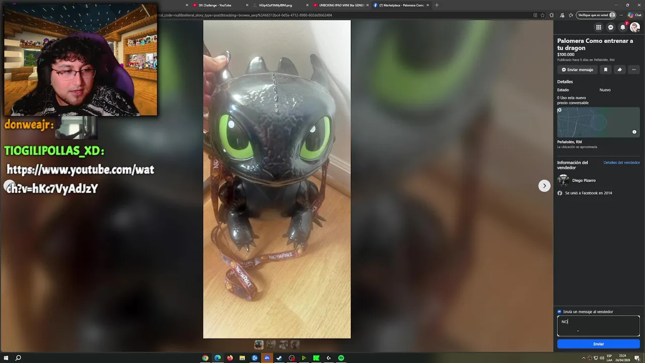Image resolution: width=645 pixels, height=363 pixels.
Task: Open Messenger from the Facebook header
Action: (x=611, y=27)
